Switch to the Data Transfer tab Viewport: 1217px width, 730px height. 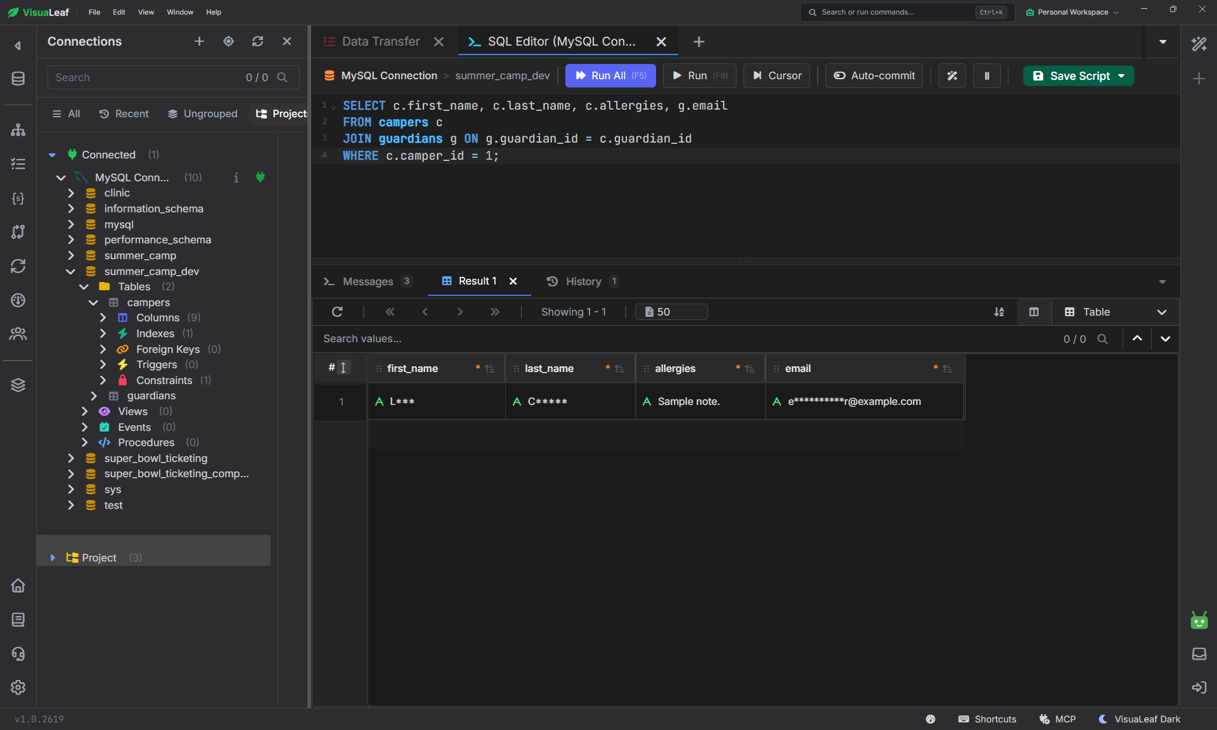(381, 41)
